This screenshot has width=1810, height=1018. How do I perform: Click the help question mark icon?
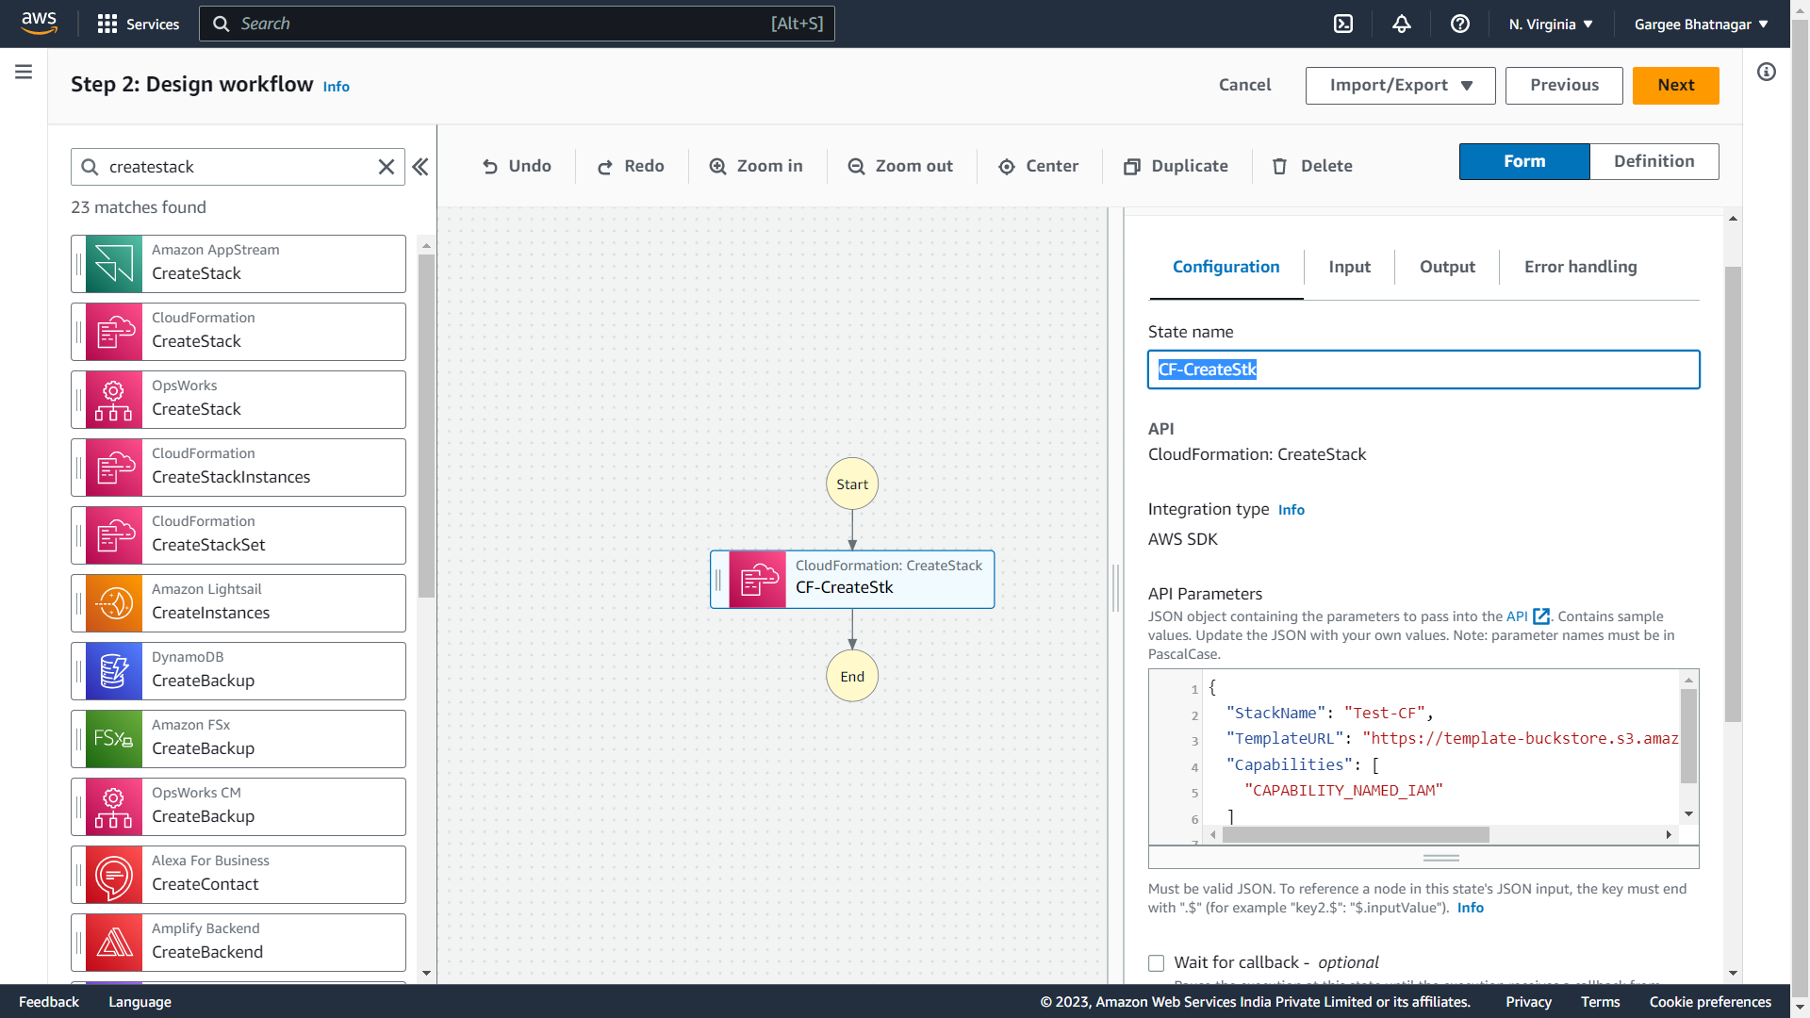(1460, 25)
